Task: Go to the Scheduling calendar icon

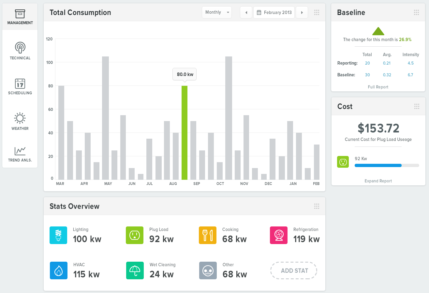Action: 20,84
